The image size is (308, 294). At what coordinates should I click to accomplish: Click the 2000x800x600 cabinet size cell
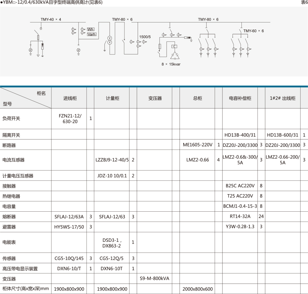[x=197, y=289]
